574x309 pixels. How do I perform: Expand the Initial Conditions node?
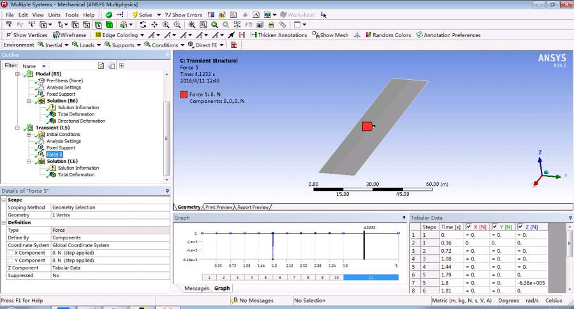29,134
